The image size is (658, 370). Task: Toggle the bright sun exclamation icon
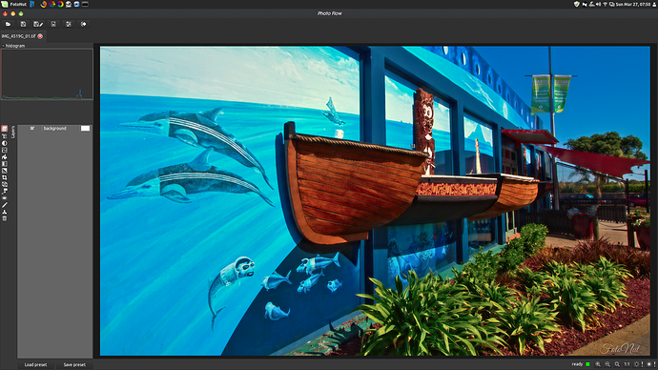coord(650,364)
